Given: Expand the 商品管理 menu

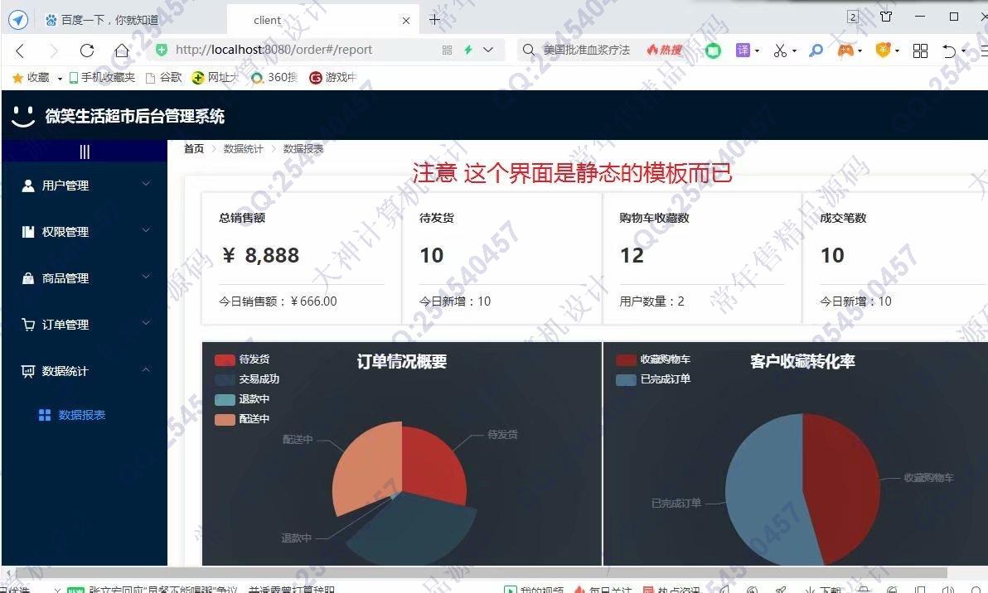Looking at the screenshot, I should [x=85, y=278].
